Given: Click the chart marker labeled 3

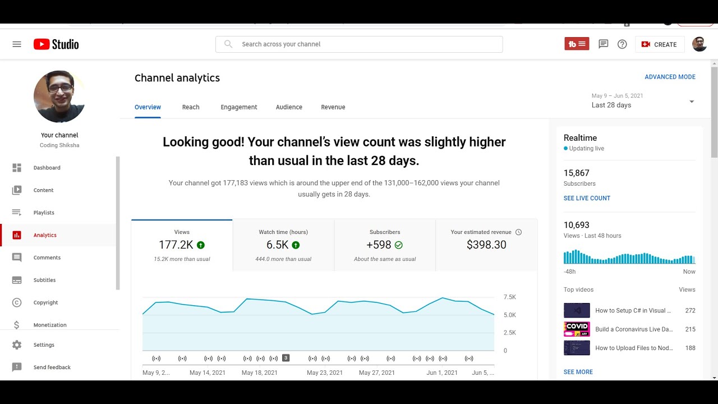Looking at the screenshot, I should (286, 358).
